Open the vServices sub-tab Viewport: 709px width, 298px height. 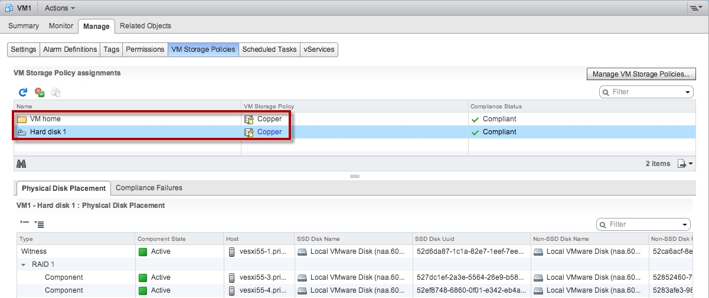click(319, 49)
